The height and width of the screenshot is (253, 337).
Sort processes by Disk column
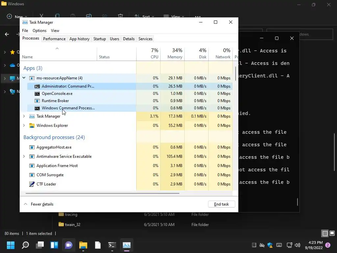197,53
